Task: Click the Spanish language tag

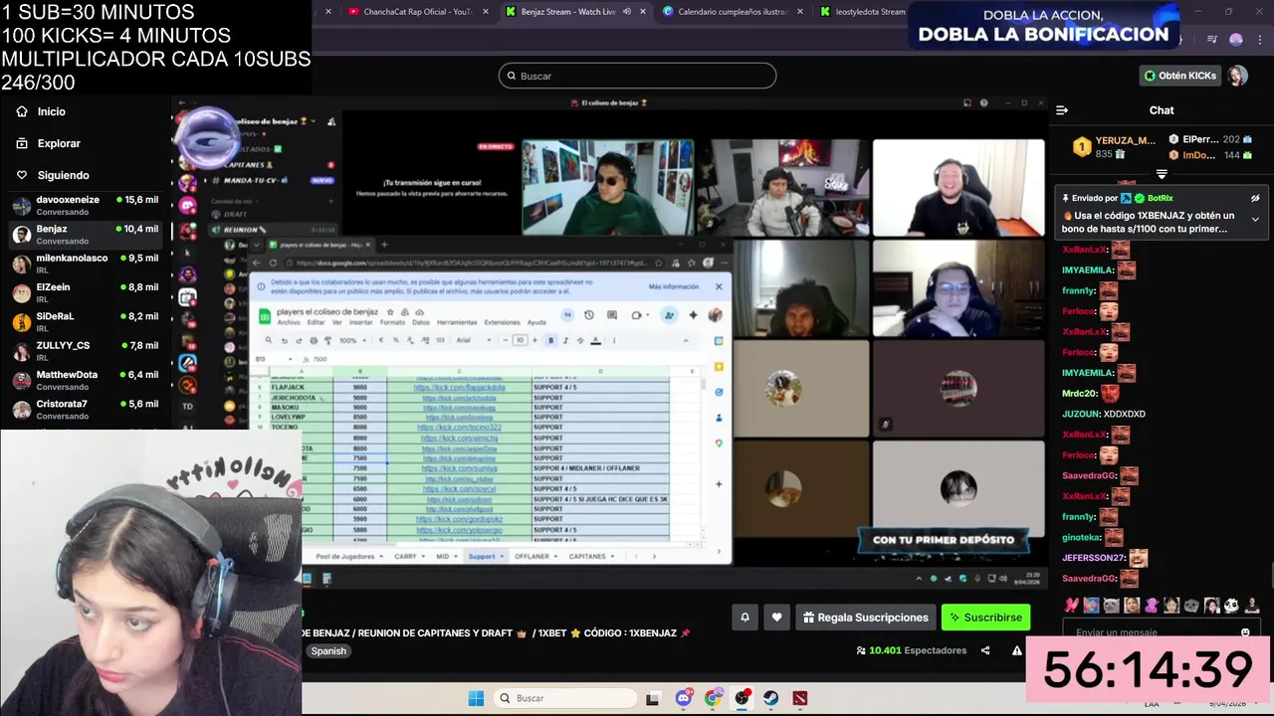Action: coord(328,651)
